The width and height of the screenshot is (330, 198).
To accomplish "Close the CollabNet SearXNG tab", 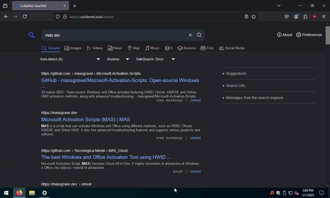I will tap(65, 6).
